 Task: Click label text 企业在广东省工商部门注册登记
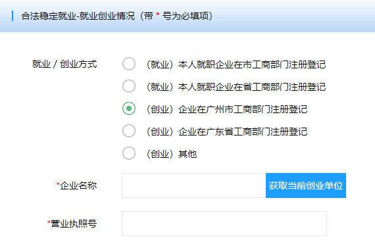[243, 132]
